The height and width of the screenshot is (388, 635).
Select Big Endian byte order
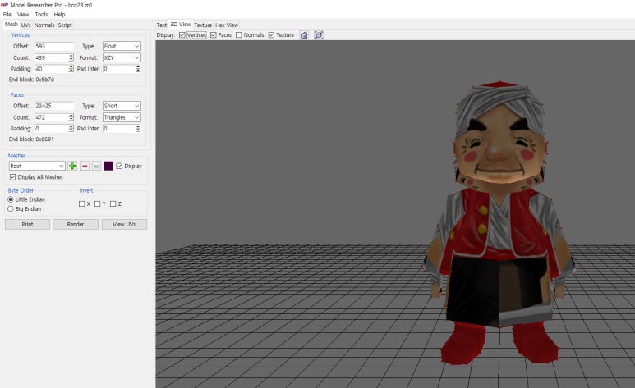(x=11, y=208)
